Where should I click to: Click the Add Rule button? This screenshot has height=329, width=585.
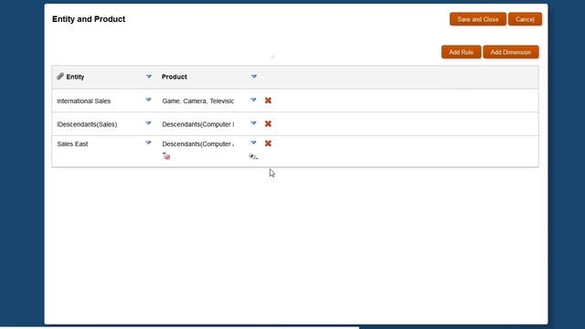(461, 52)
